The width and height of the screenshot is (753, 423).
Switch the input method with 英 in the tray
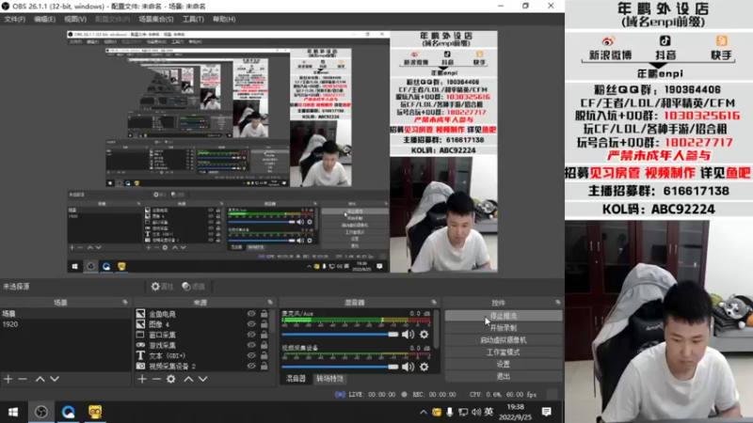489,412
